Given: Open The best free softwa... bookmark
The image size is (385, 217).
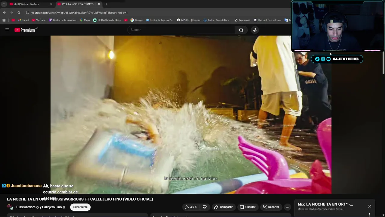Looking at the screenshot, I should [267, 20].
